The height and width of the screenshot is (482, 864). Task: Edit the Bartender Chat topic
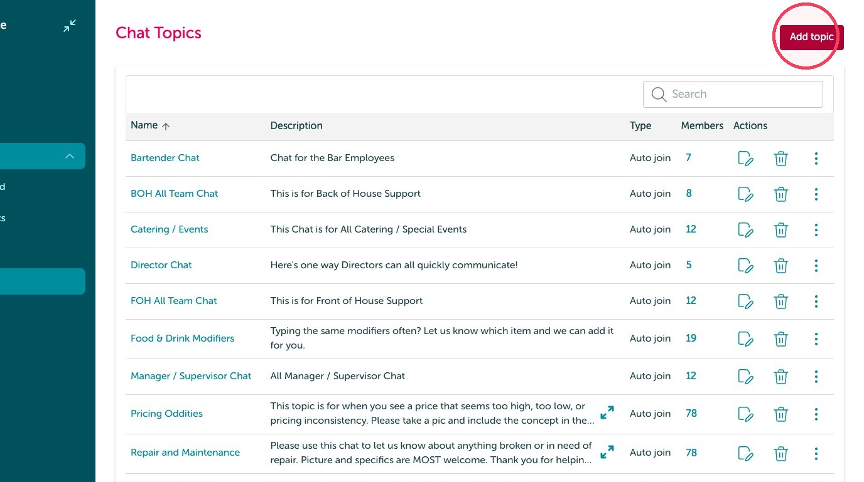[x=745, y=159]
